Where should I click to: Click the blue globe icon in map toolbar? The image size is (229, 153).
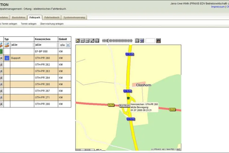[142, 41]
